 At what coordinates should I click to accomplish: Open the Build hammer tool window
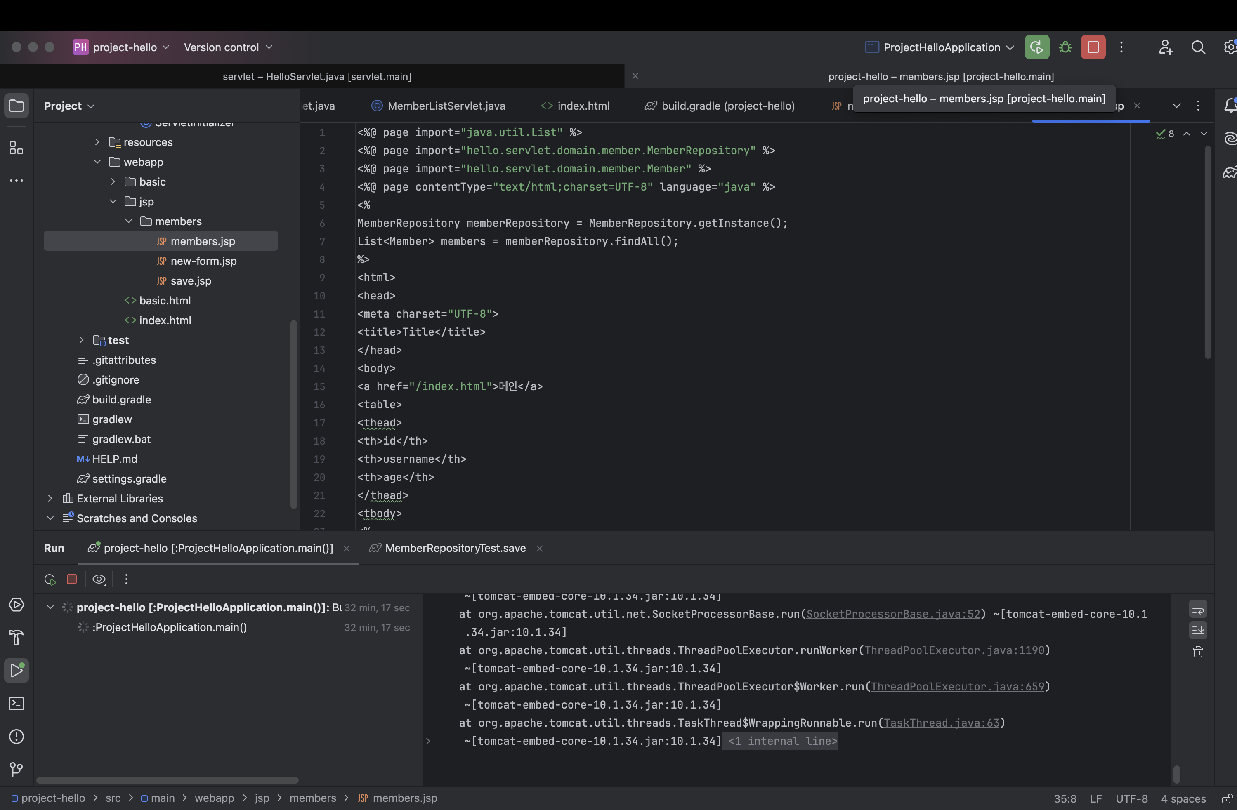point(17,638)
